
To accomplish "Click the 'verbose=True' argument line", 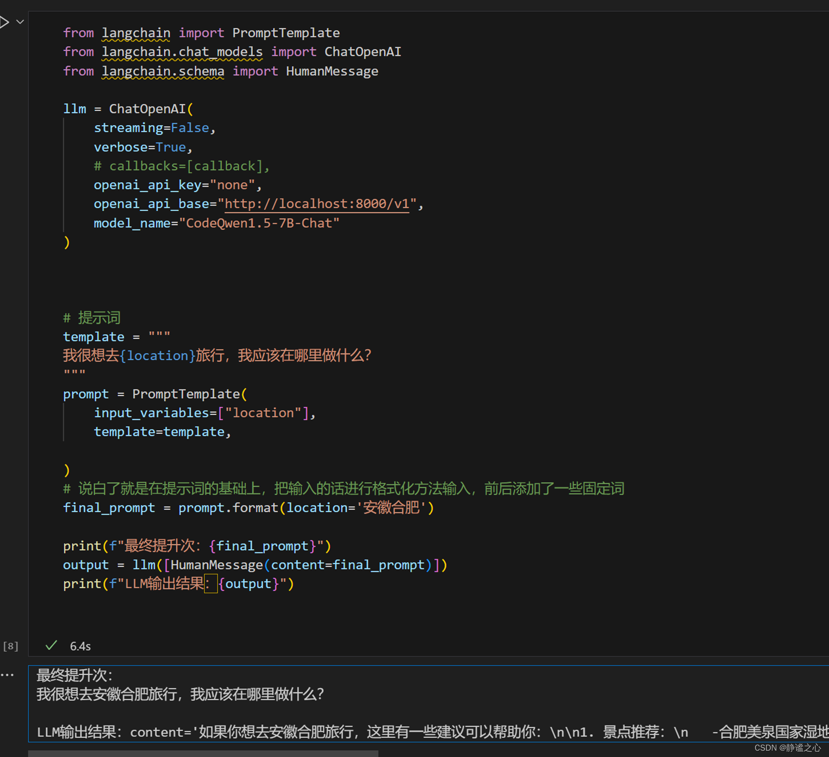I will pyautogui.click(x=143, y=147).
